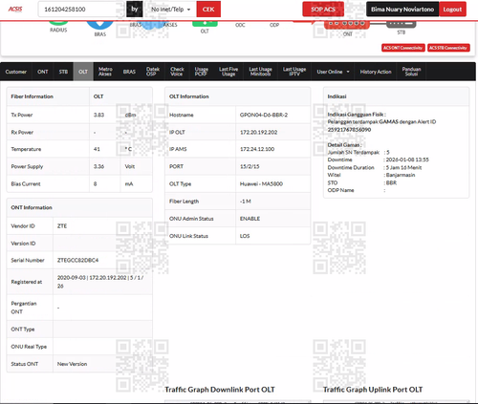Click ACS ONT Connectivity button

[x=403, y=48]
